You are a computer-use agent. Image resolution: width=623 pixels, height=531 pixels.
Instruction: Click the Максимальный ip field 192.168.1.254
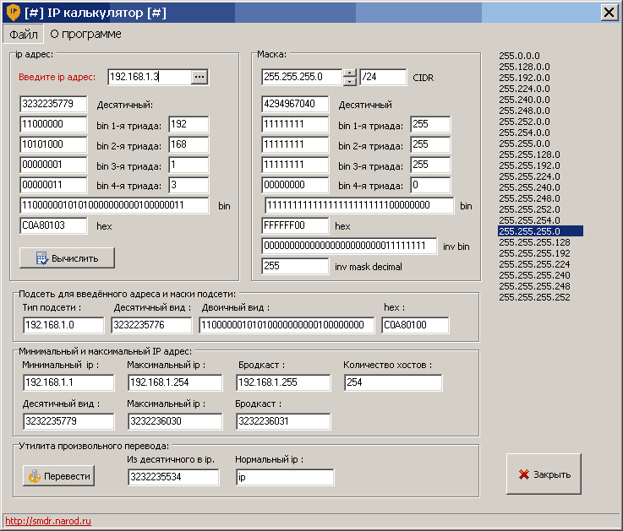tap(175, 382)
